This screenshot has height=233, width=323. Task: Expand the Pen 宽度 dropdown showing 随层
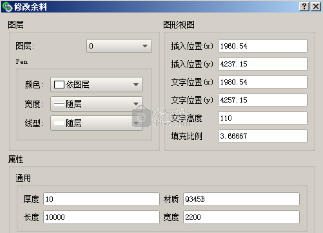97,104
